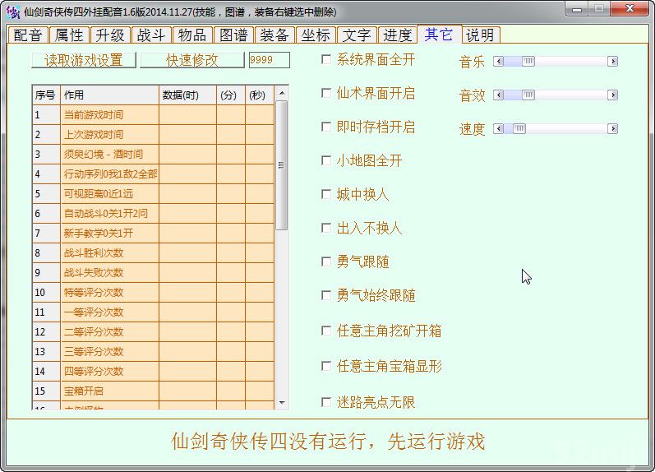Click left arrow of 音乐 slider
Screen dimensions: 655x472
[x=498, y=61]
